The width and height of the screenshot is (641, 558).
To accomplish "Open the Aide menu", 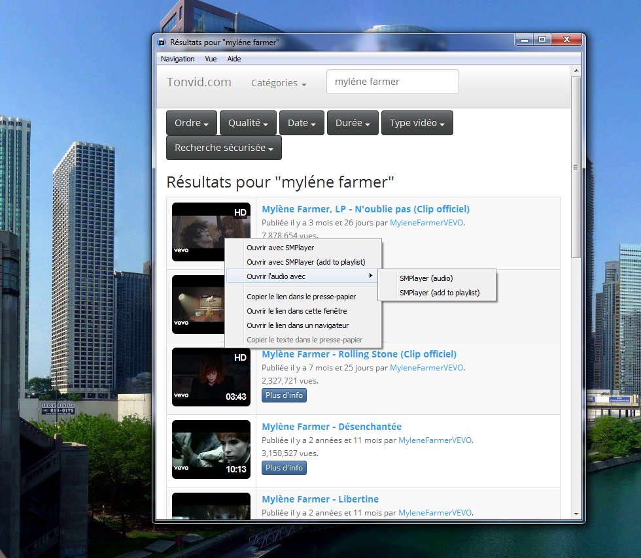I will pos(234,59).
